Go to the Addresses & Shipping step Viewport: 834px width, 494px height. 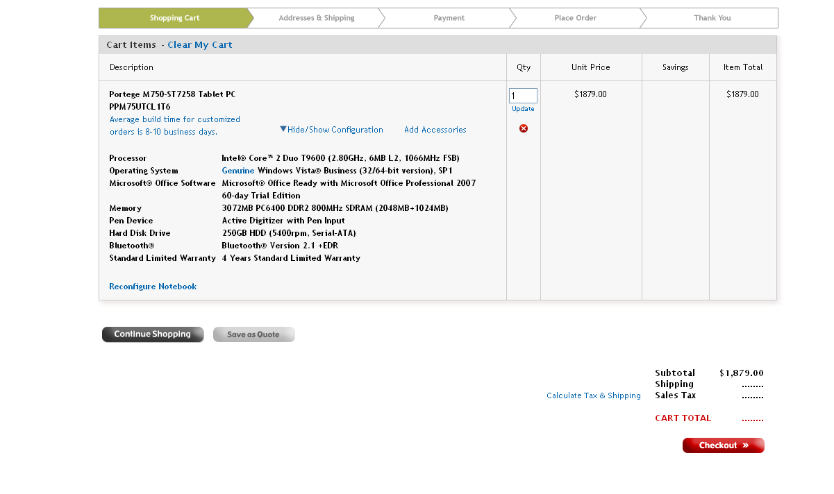pyautogui.click(x=317, y=18)
